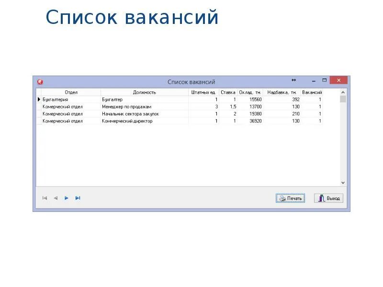The width and height of the screenshot is (383, 287).
Task: Click the Надбавка, тн. column header
Action: tap(282, 92)
